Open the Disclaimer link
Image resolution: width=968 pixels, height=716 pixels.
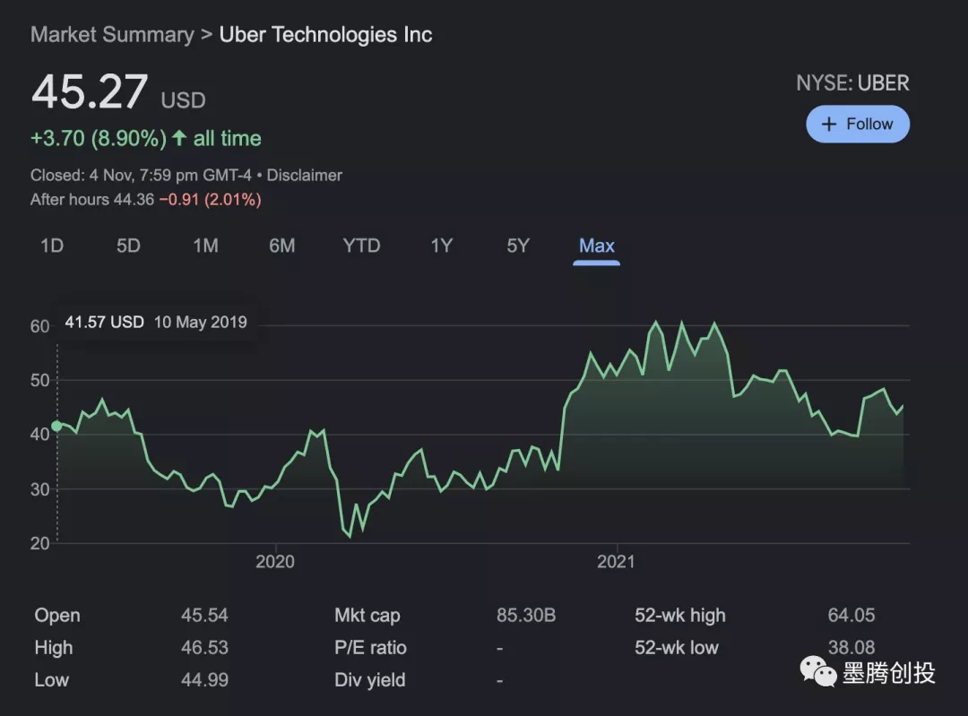(305, 176)
